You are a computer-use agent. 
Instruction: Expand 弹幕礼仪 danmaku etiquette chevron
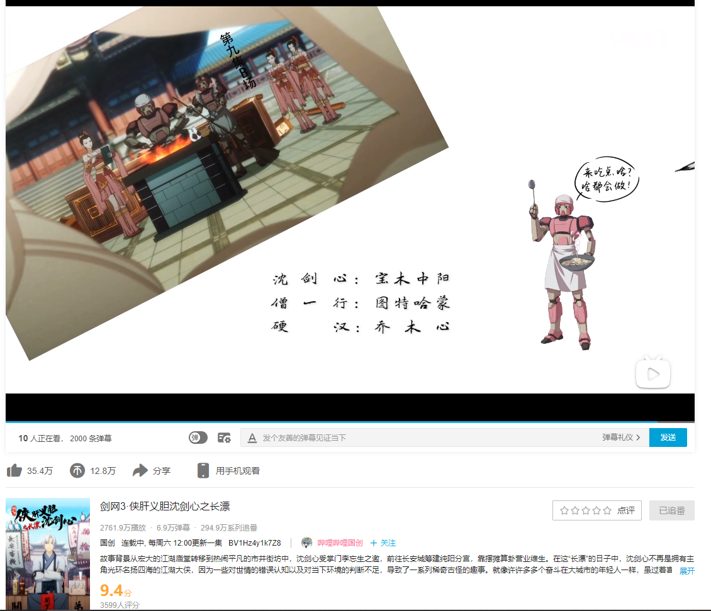(638, 438)
